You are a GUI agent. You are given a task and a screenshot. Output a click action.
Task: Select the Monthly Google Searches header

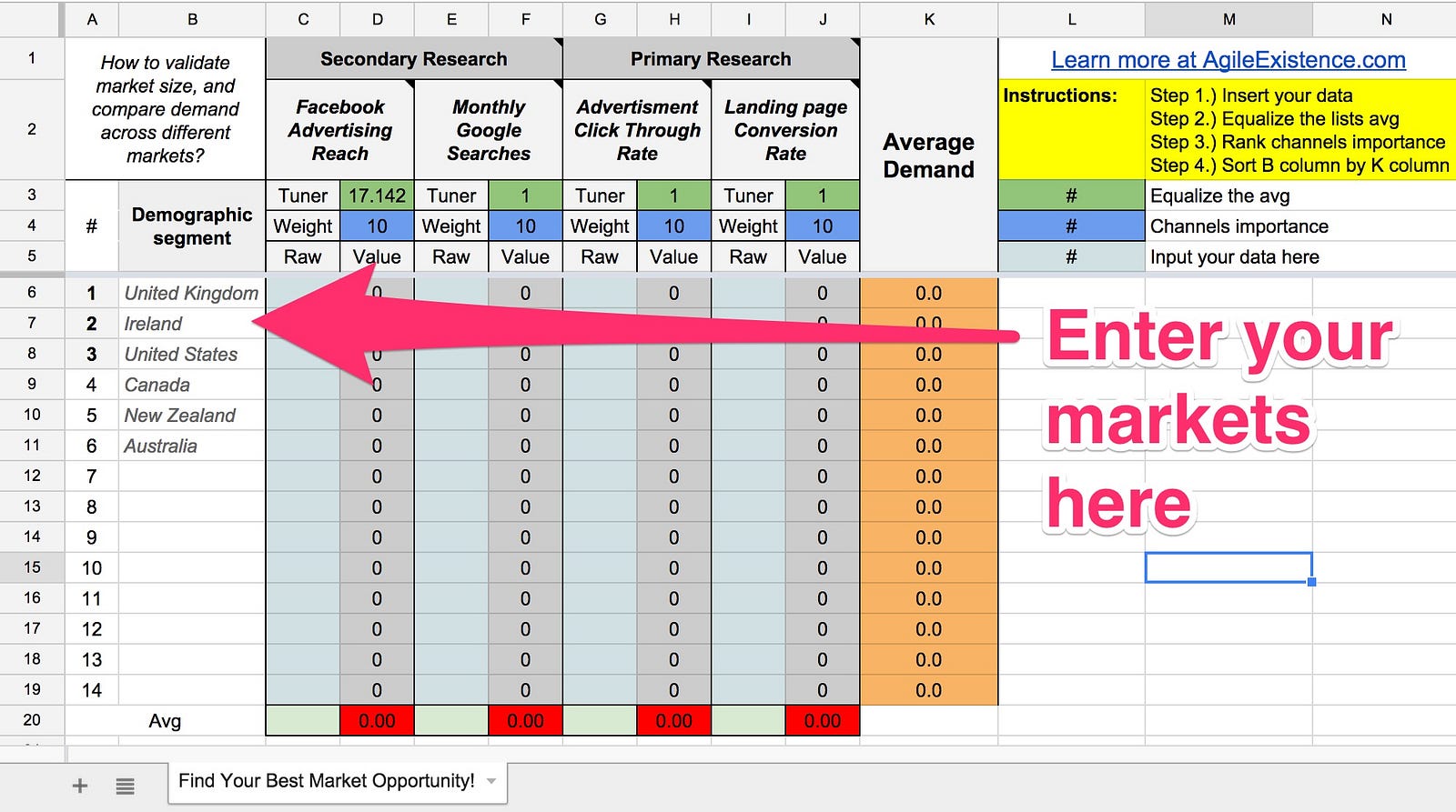(489, 130)
